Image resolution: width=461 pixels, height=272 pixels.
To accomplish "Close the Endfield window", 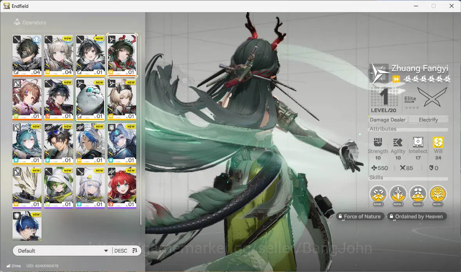I will tap(452, 6).
